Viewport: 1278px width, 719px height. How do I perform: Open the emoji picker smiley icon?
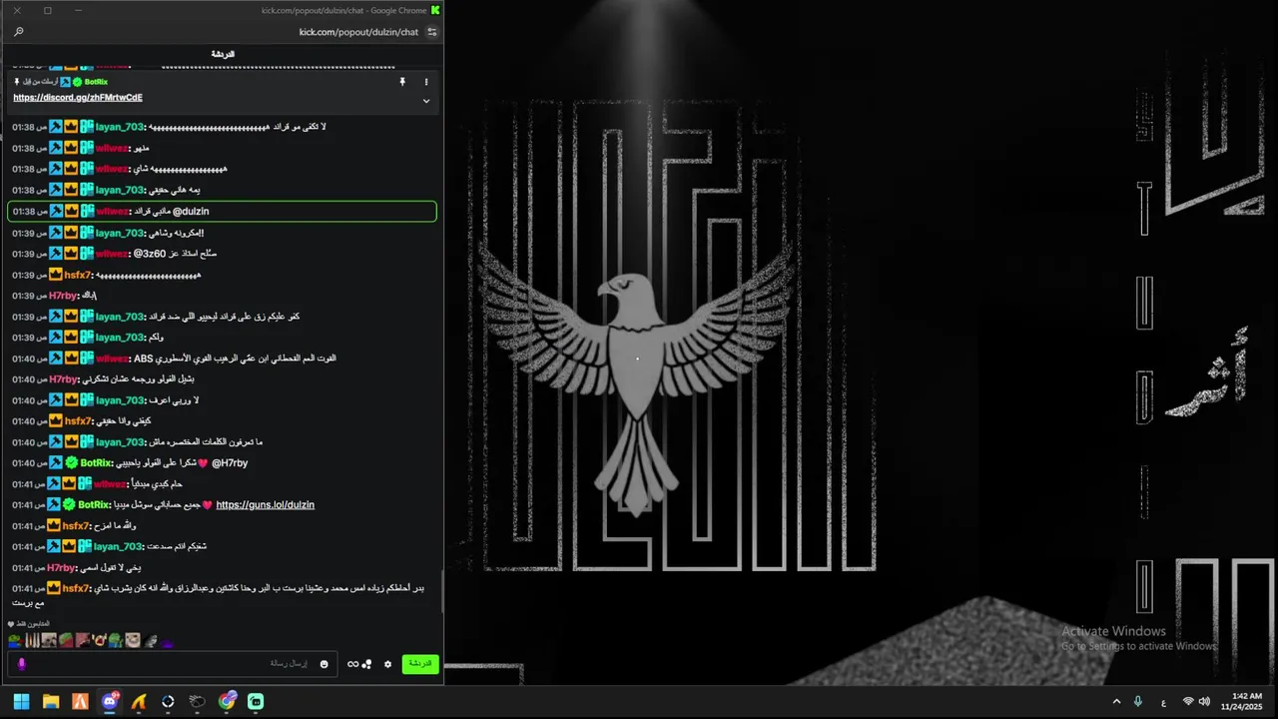pyautogui.click(x=323, y=664)
